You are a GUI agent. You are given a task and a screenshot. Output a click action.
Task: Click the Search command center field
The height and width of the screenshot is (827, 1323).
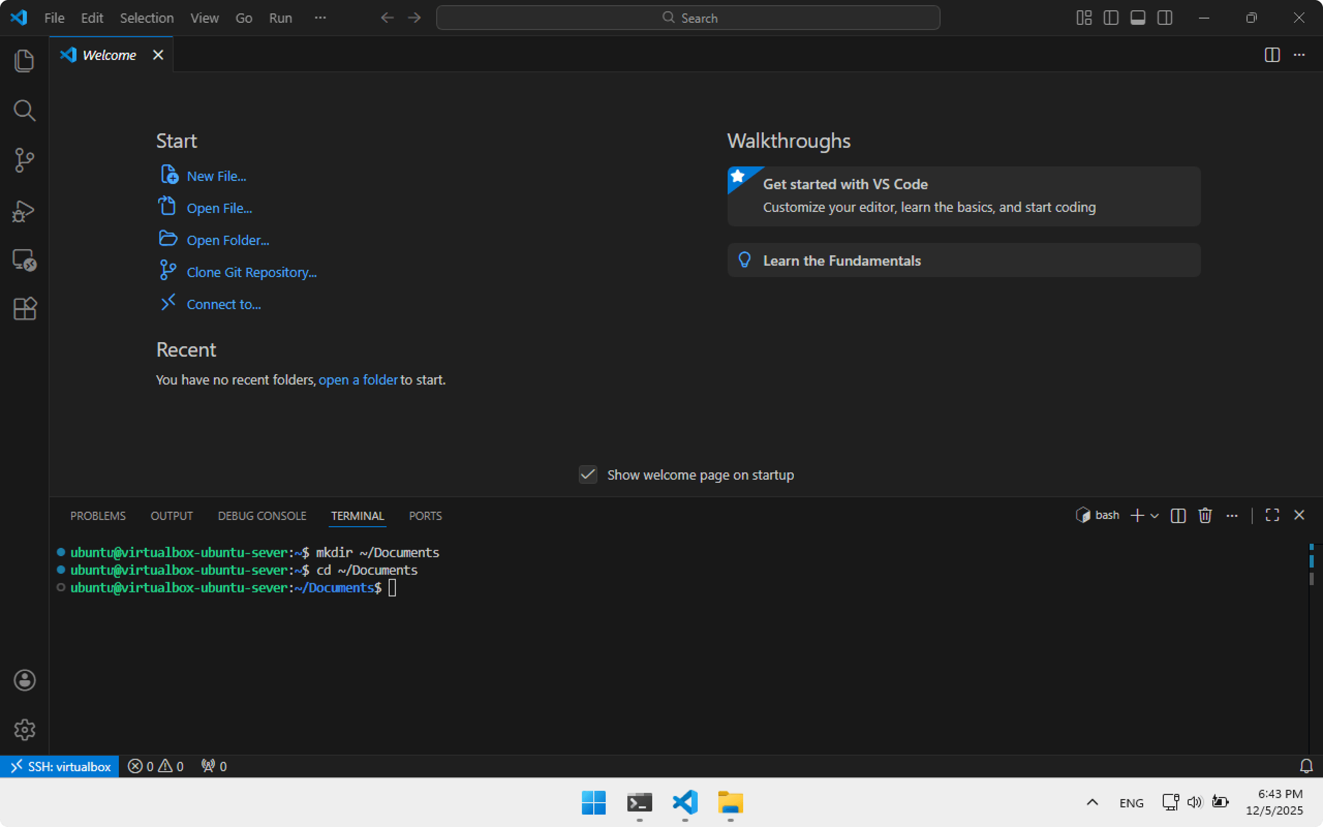[x=688, y=18]
